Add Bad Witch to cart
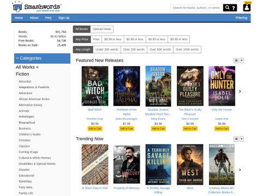 tap(95, 128)
